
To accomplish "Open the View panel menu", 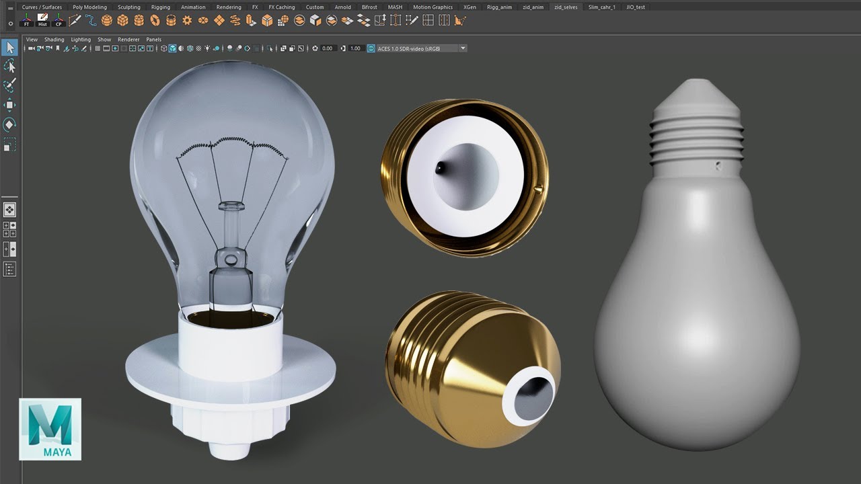I will click(32, 40).
